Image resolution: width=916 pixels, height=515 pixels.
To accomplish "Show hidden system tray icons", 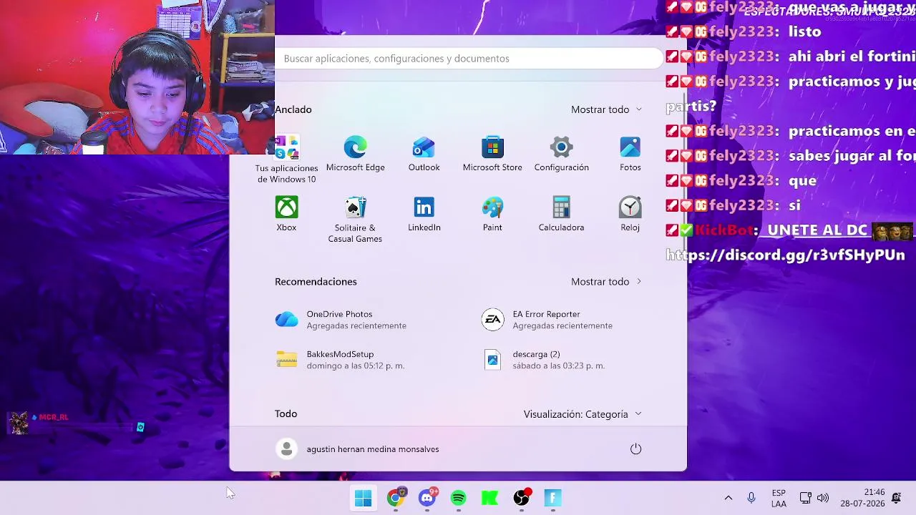I will pyautogui.click(x=729, y=498).
